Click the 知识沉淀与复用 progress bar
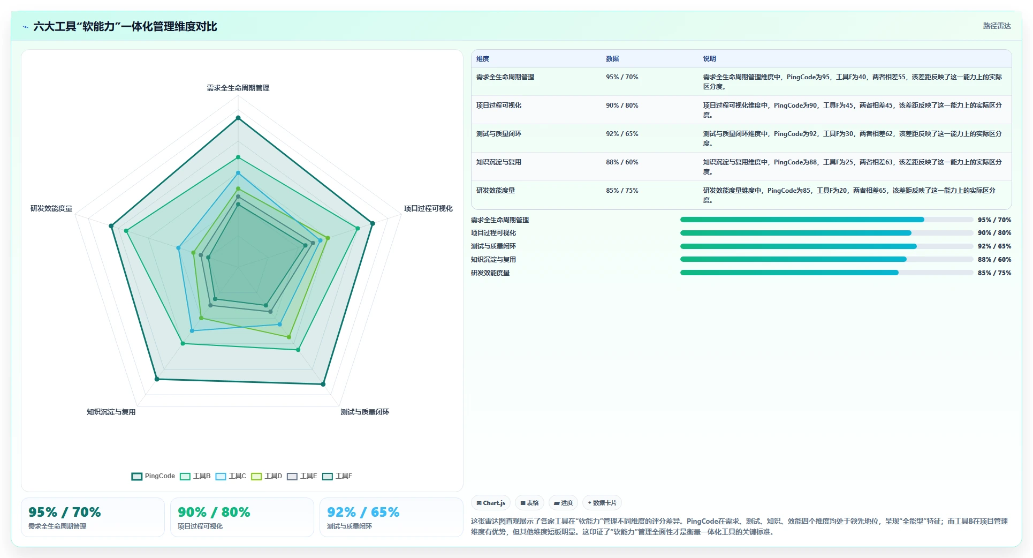 [x=826, y=259]
